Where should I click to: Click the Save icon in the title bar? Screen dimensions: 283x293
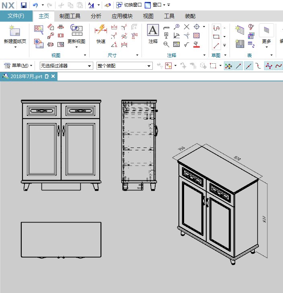click(x=24, y=5)
